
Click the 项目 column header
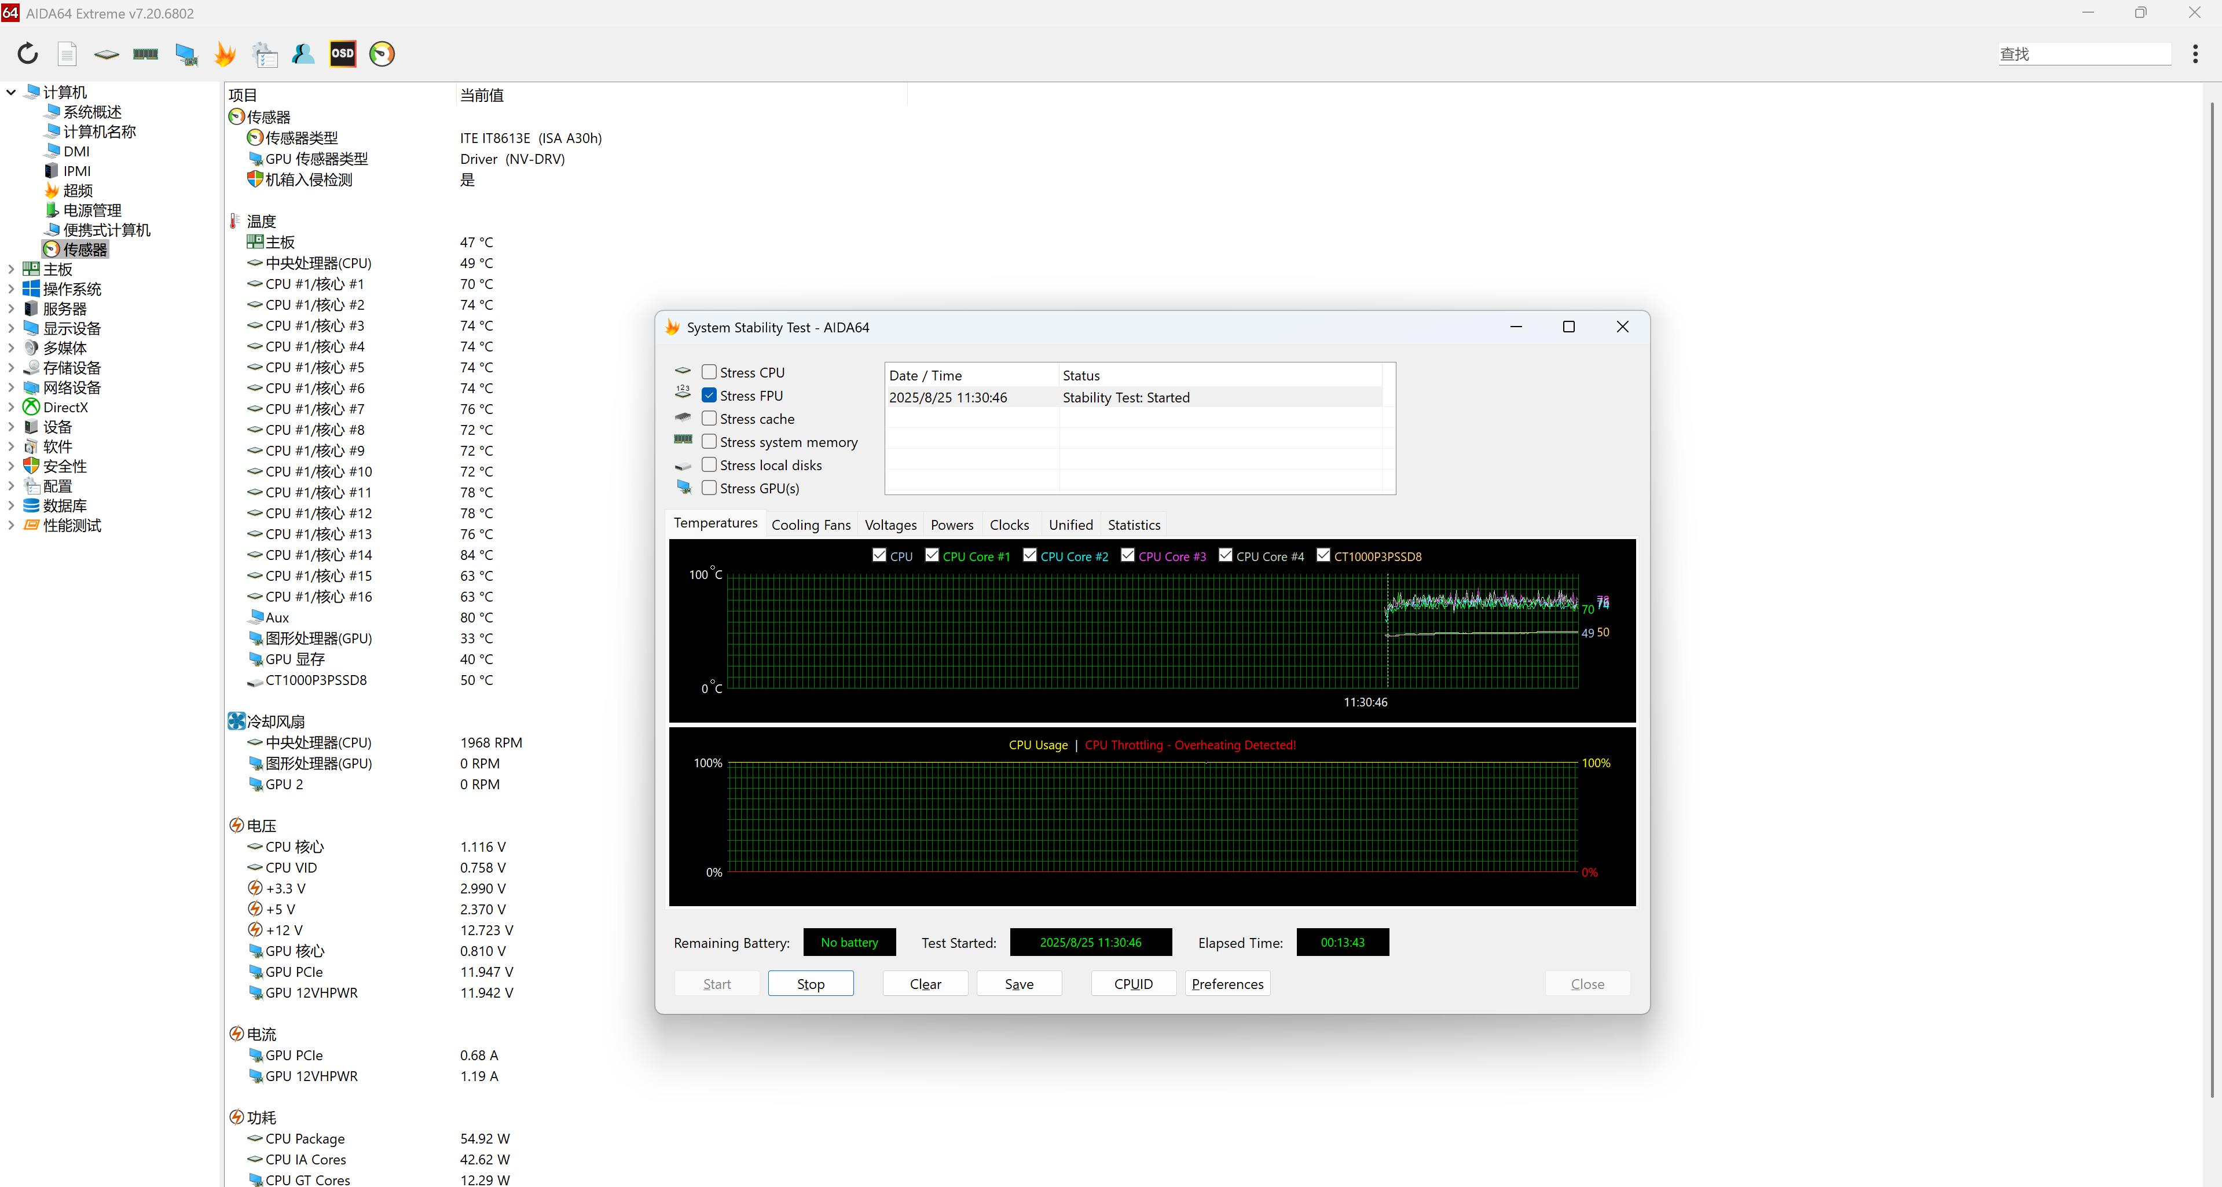pos(340,95)
